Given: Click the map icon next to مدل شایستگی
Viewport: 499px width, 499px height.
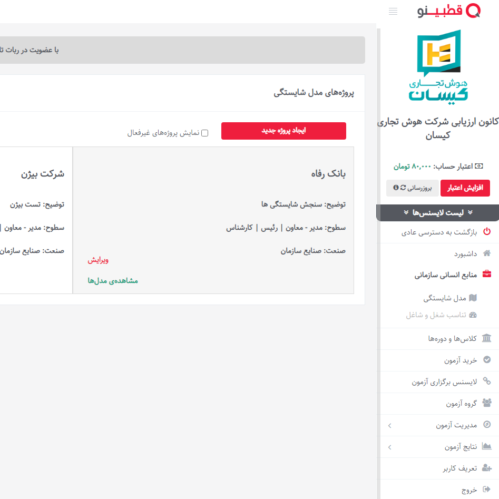Looking at the screenshot, I should [473, 298].
